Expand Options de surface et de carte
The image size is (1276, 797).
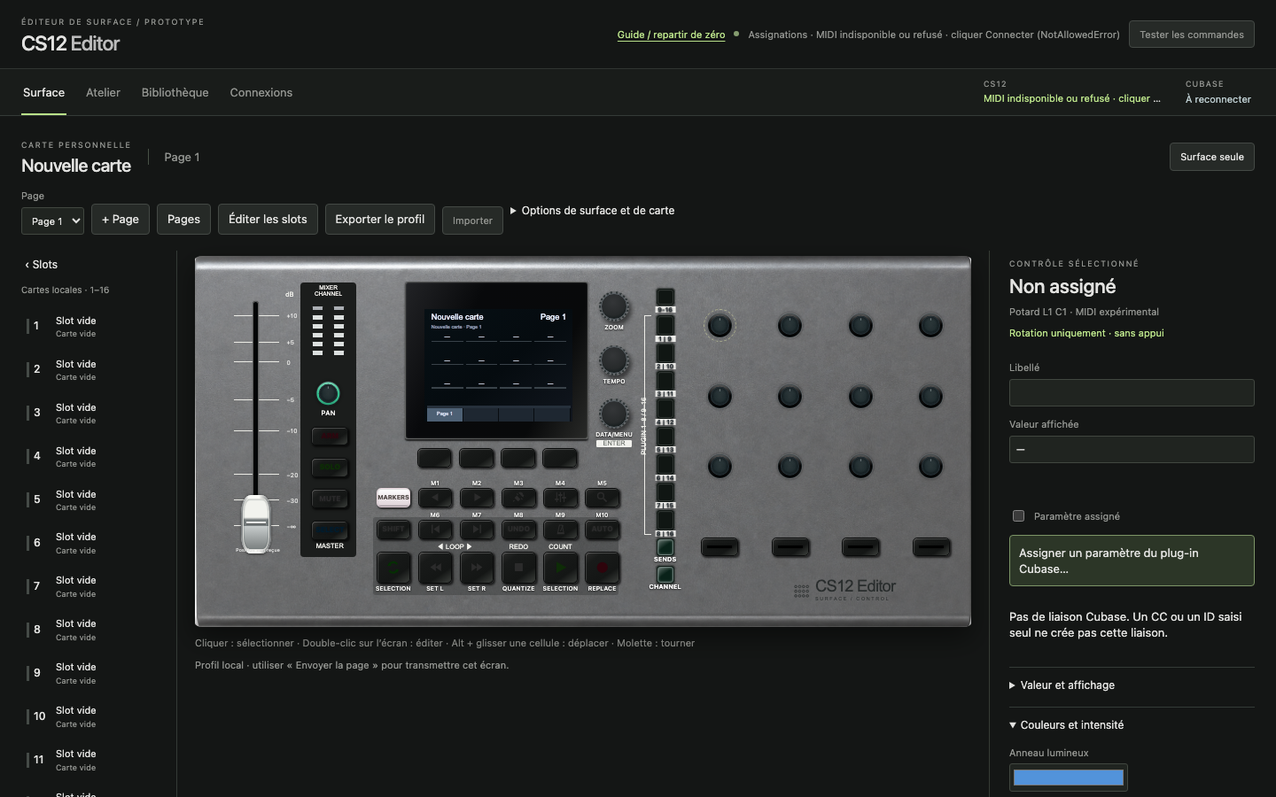point(592,211)
